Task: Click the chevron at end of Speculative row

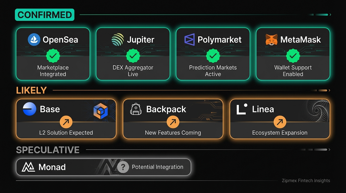Action: (x=329, y=150)
